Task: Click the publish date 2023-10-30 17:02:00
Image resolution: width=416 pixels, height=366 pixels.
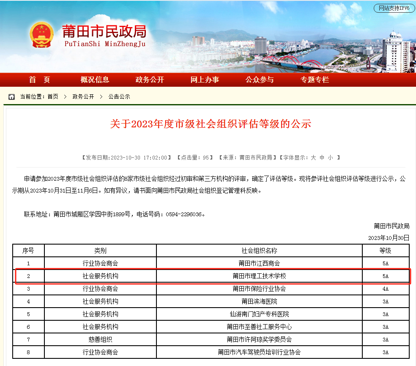Action: click(x=139, y=158)
